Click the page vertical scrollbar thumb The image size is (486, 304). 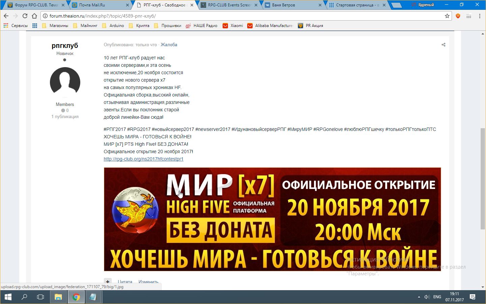click(483, 179)
